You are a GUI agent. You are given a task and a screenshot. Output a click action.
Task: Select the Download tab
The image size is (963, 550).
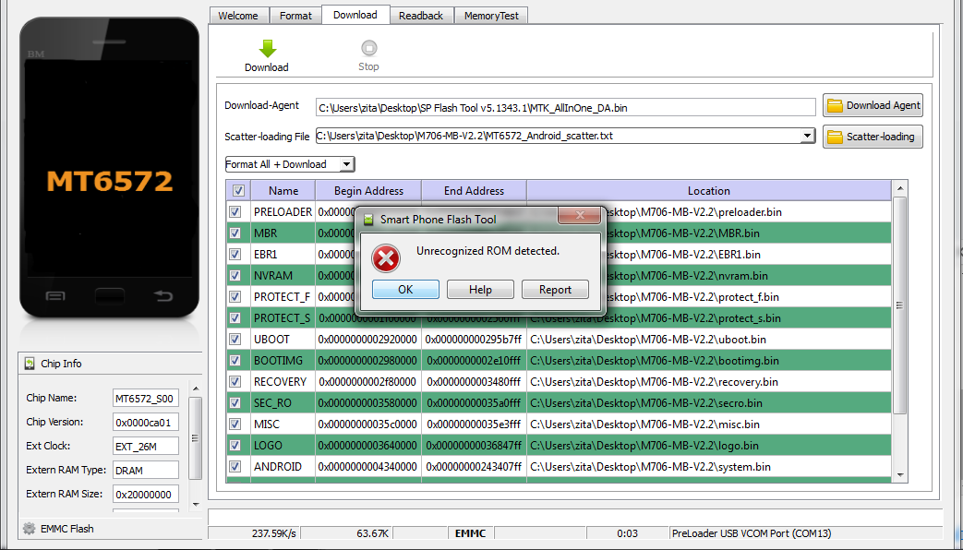tap(355, 15)
